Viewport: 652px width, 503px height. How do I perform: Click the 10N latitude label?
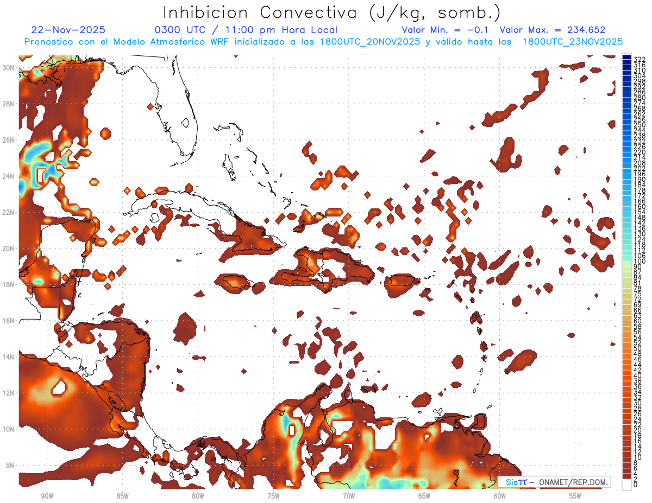click(x=9, y=429)
